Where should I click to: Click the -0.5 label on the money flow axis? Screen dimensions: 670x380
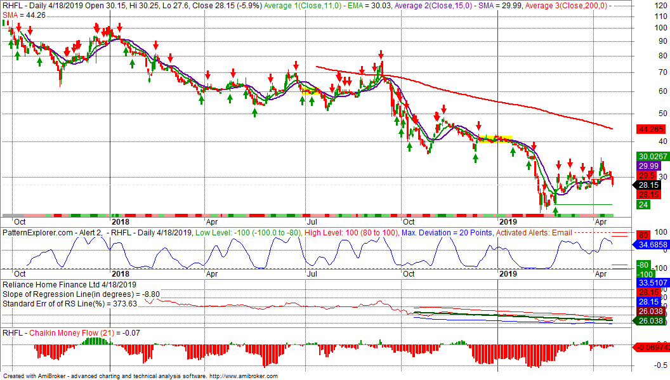661,365
